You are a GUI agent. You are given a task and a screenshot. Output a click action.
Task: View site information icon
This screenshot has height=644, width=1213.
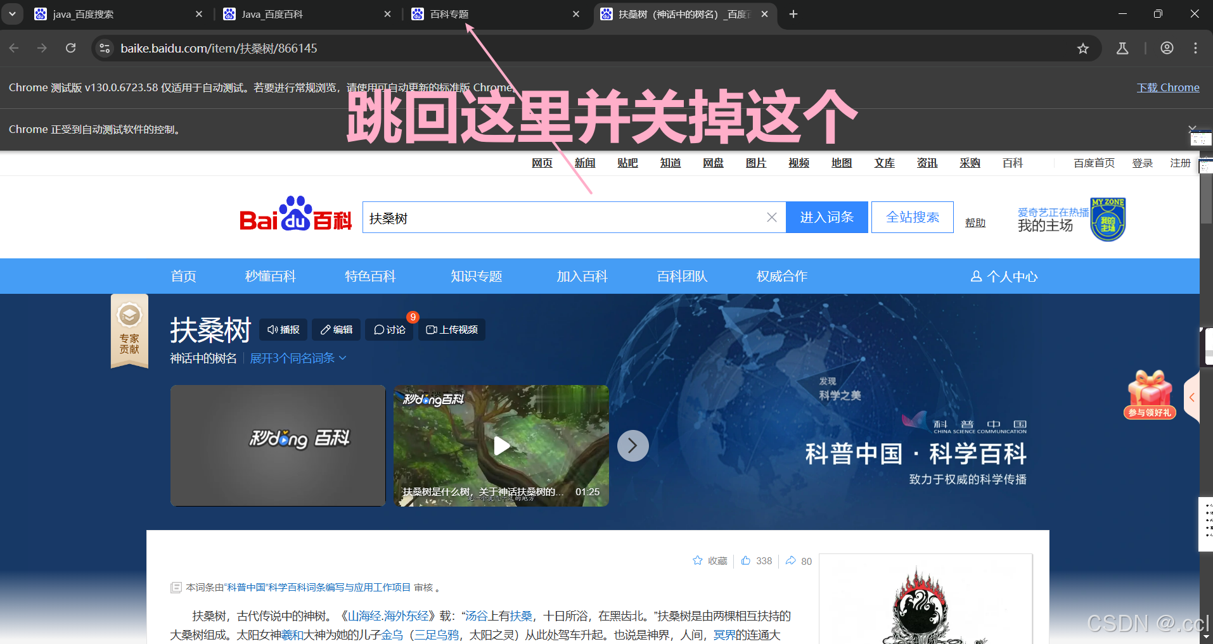click(x=105, y=48)
